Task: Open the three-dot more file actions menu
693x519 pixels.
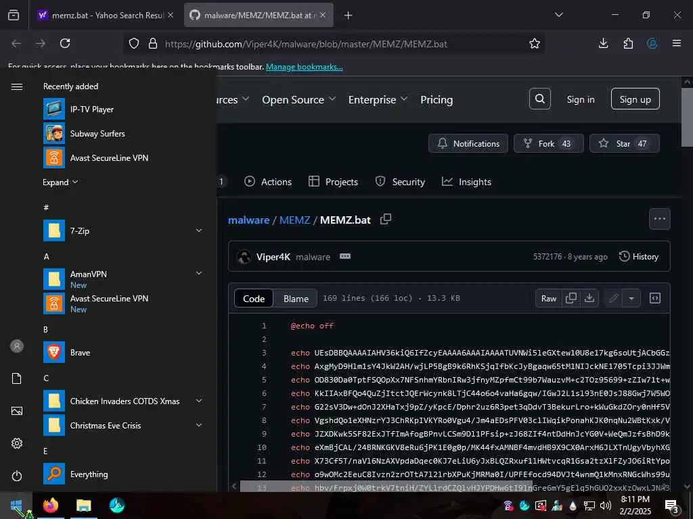Action: tap(659, 219)
